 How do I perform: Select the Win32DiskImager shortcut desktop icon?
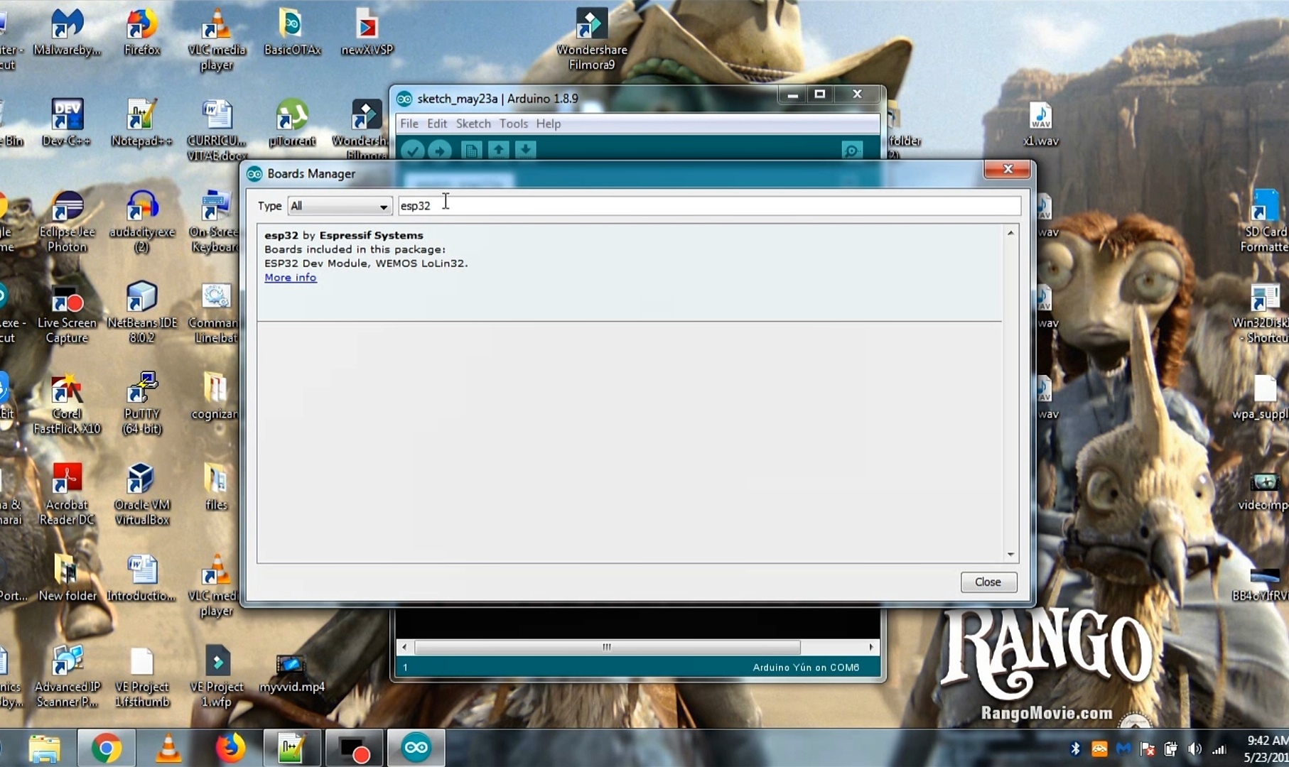click(x=1264, y=313)
